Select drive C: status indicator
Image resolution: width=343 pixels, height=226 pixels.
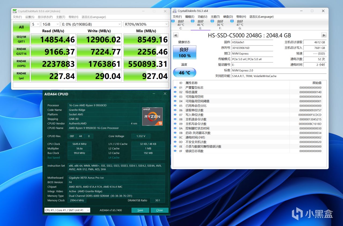[181, 25]
